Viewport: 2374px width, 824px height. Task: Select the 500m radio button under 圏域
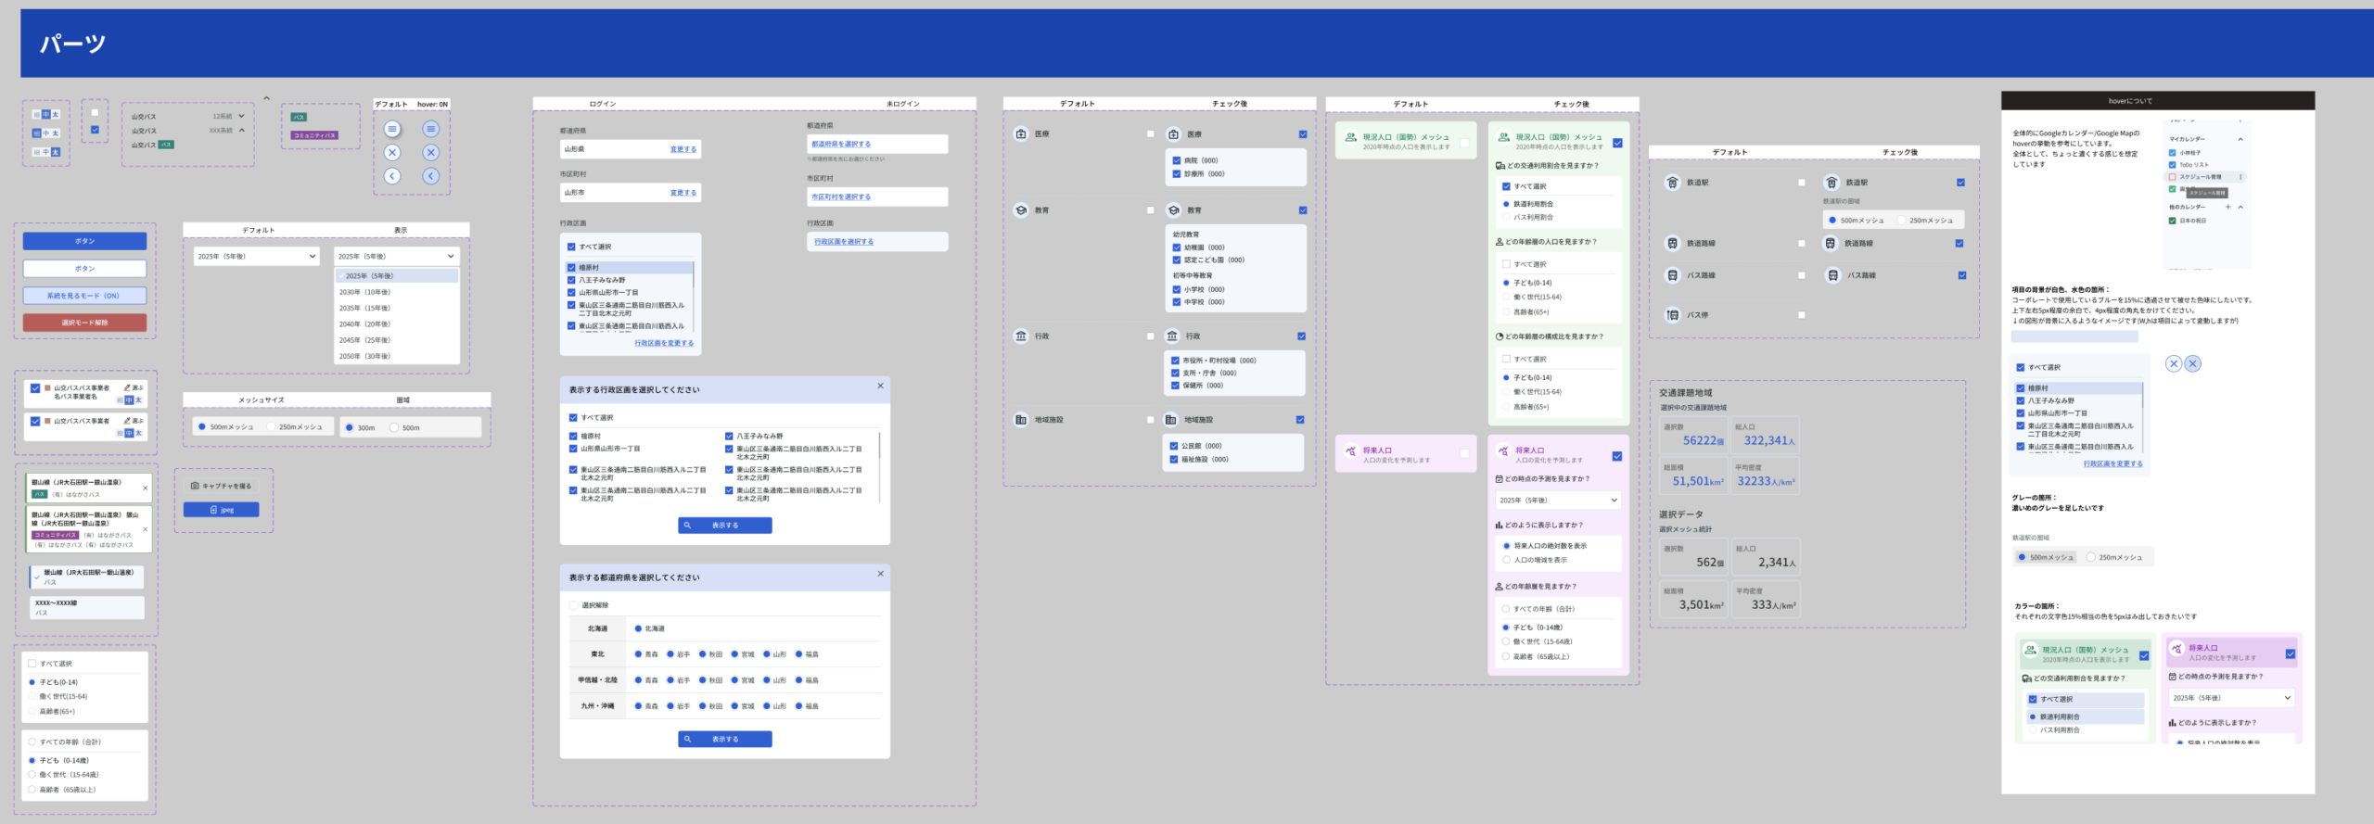tap(394, 428)
